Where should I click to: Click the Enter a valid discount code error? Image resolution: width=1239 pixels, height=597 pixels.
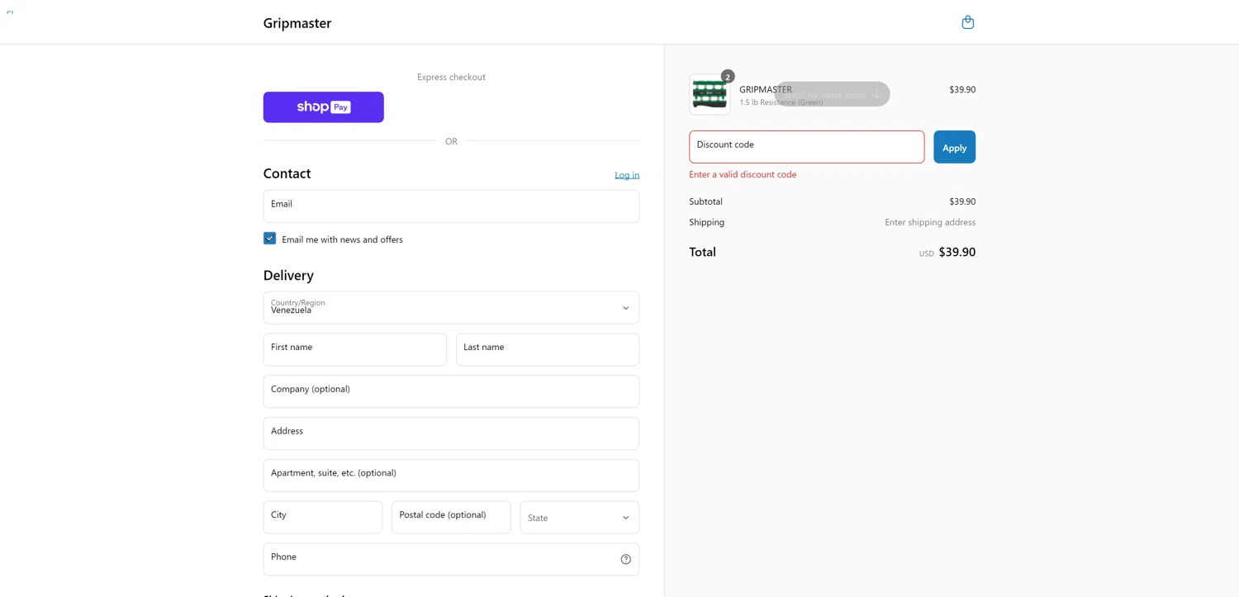(743, 175)
